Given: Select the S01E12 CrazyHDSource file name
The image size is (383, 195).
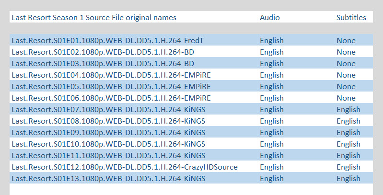Looking at the screenshot, I should click(125, 167).
